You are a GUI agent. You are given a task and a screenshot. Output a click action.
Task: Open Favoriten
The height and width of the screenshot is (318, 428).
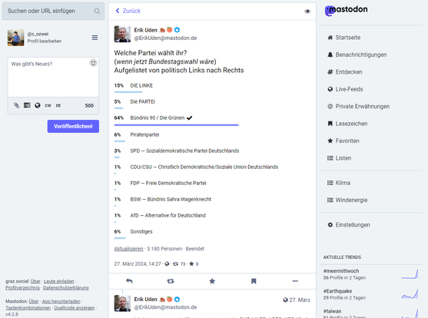click(x=343, y=141)
